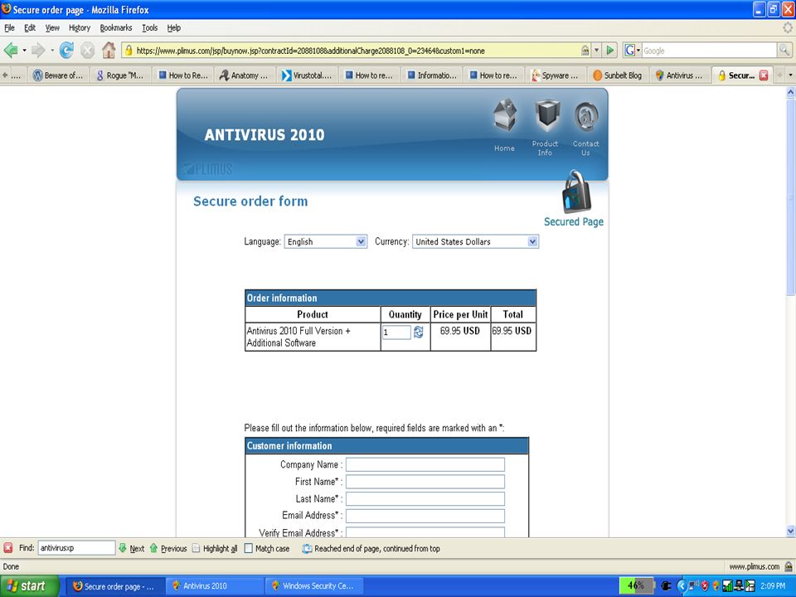Click the search magnifier icon
Screen dimensions: 796x597
(784, 51)
